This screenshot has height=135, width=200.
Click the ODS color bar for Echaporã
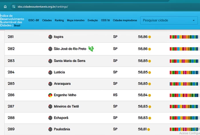(185, 118)
